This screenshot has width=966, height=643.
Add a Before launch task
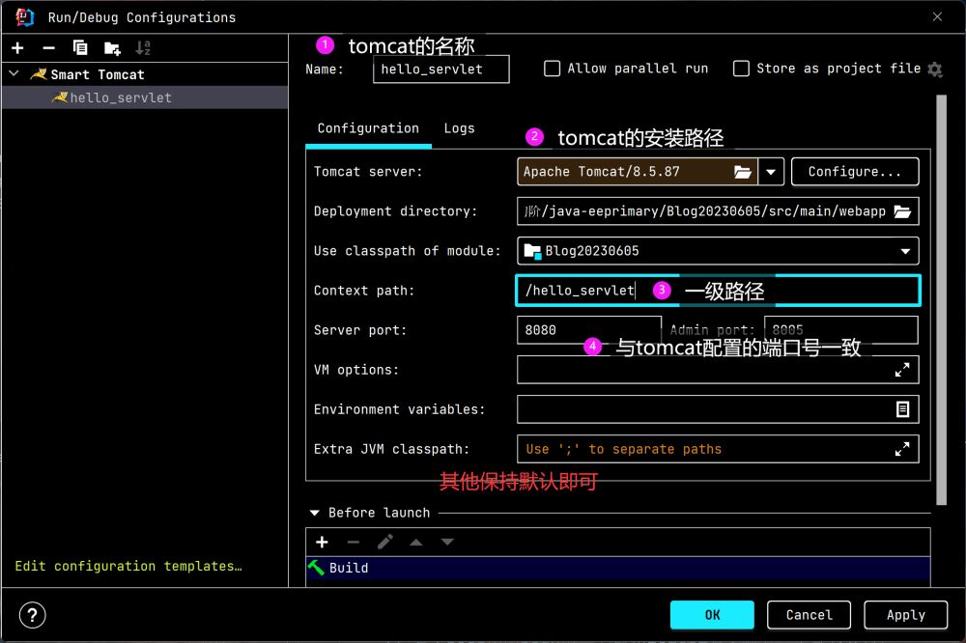tap(323, 543)
